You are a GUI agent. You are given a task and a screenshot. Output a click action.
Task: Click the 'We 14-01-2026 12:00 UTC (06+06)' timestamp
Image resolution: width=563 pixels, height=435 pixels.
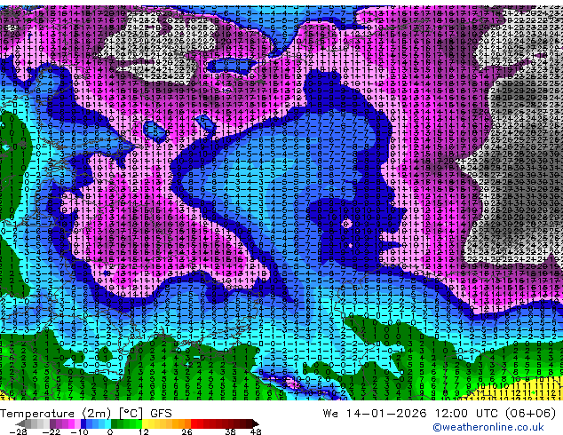[440, 414]
